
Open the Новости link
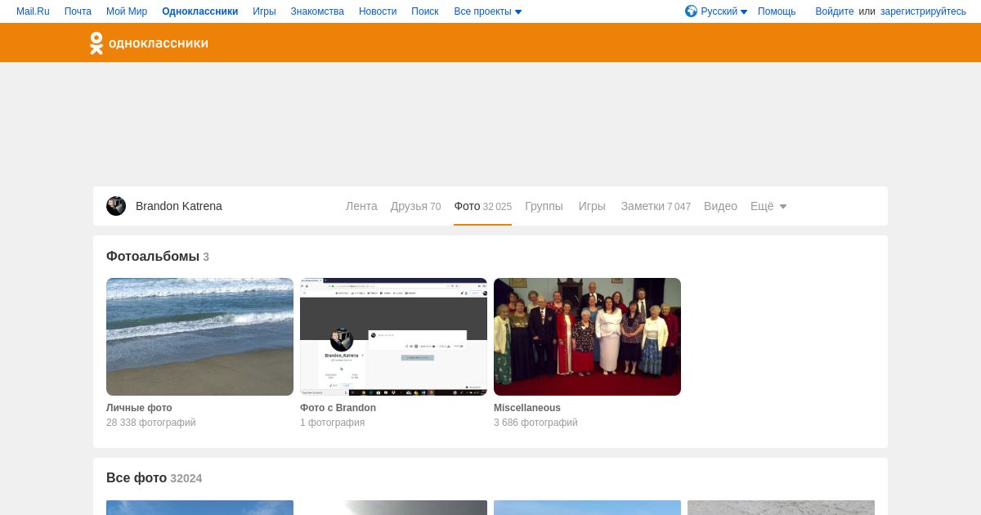tap(378, 11)
